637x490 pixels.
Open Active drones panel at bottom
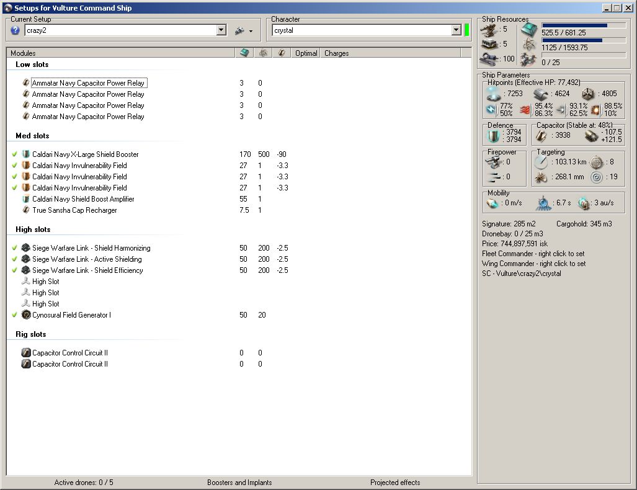click(x=84, y=483)
